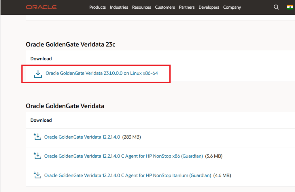
Task: Select Customers in the top navigation
Action: click(165, 7)
